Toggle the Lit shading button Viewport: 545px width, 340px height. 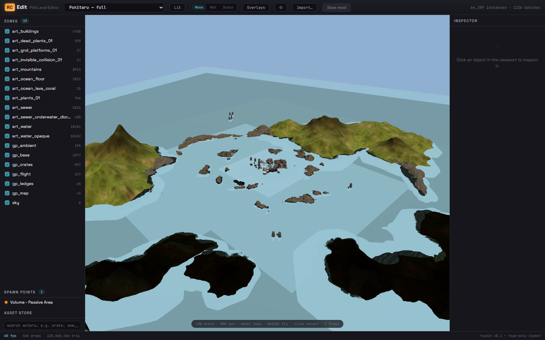click(177, 7)
